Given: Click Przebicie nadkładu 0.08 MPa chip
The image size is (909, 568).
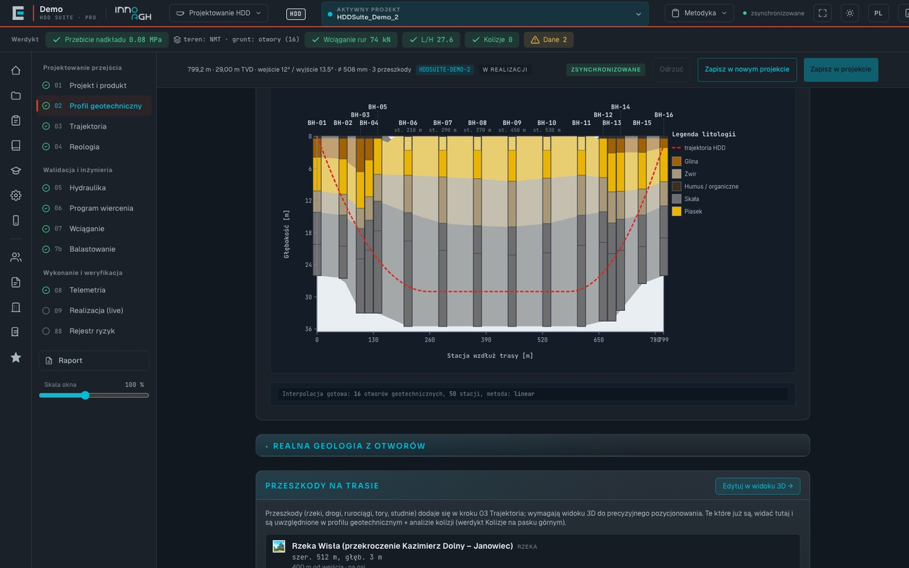Looking at the screenshot, I should [107, 40].
